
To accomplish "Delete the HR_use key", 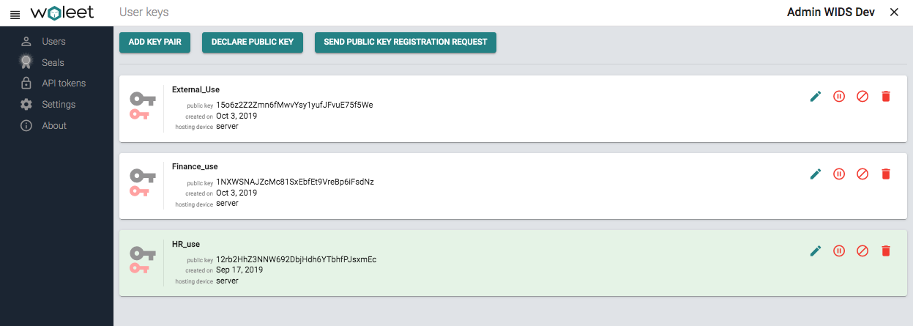I will tap(886, 251).
